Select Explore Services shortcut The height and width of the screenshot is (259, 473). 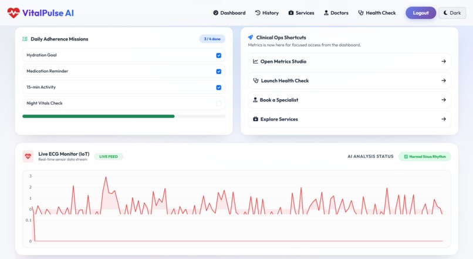[x=349, y=119]
